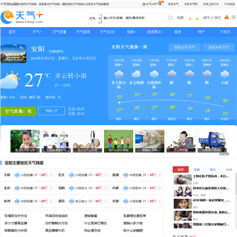Open 文峰 details via its arrow circle
237x237 pixels.
click(x=51, y=175)
